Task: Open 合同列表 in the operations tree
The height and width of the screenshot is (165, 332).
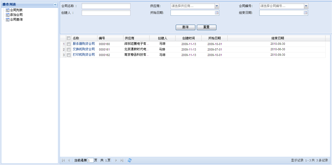Action: pyautogui.click(x=16, y=10)
